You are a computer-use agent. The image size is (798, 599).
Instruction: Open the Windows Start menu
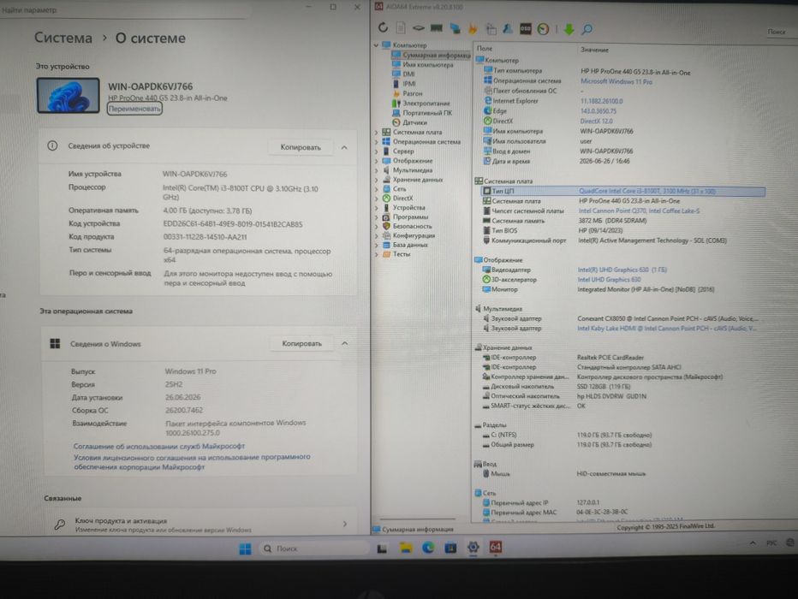click(x=245, y=549)
